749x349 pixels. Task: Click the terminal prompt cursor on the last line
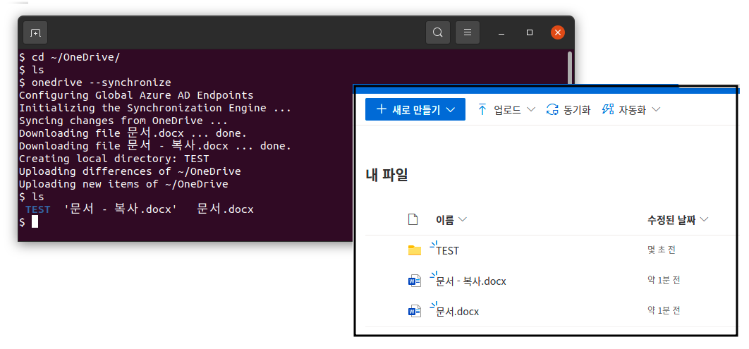35,221
